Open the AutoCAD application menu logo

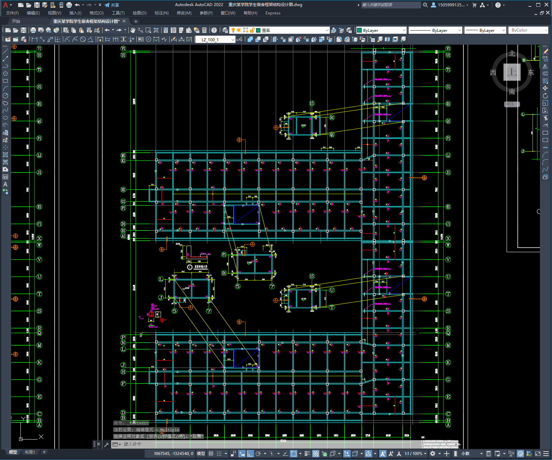coord(5,5)
